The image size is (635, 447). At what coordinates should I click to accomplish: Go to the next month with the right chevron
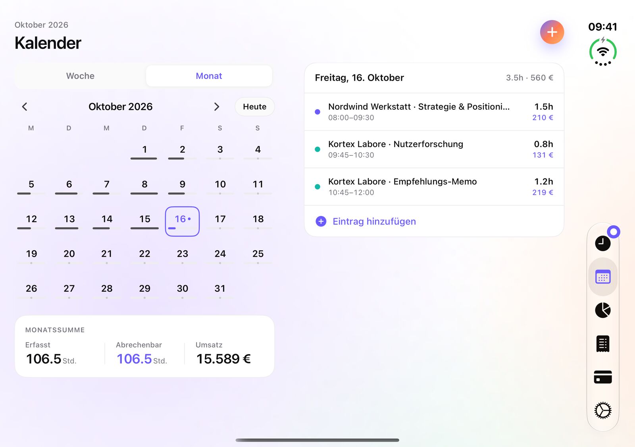[x=216, y=106]
